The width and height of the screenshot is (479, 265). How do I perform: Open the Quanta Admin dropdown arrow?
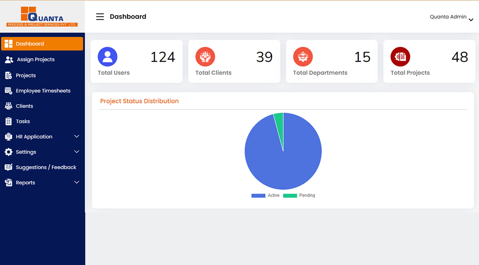click(x=471, y=20)
